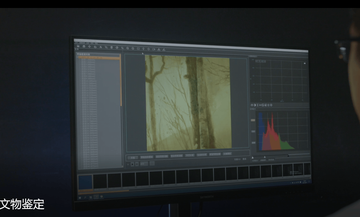Select 波段41 (650nm) in the band list

91,154
